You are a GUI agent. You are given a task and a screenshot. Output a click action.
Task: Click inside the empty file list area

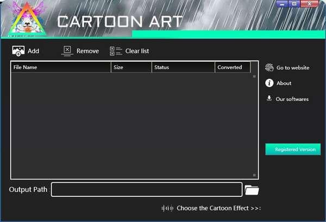tap(133, 125)
